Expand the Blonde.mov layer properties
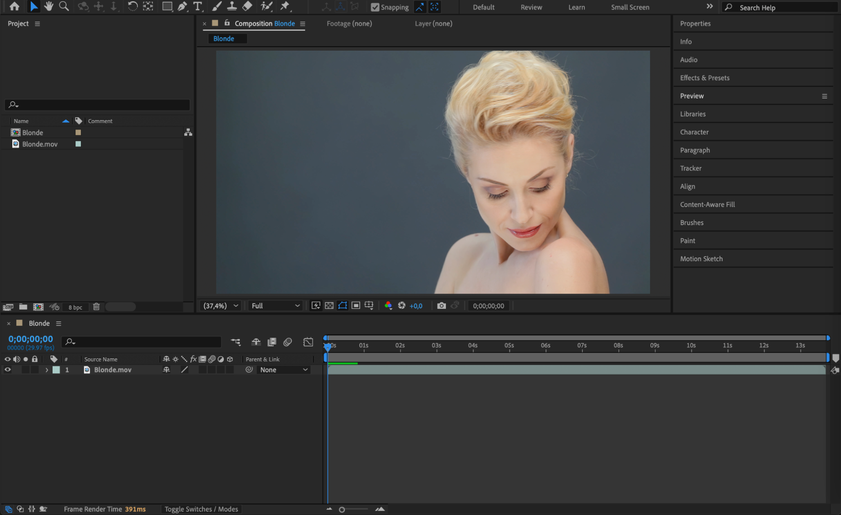This screenshot has width=841, height=515. (x=47, y=370)
